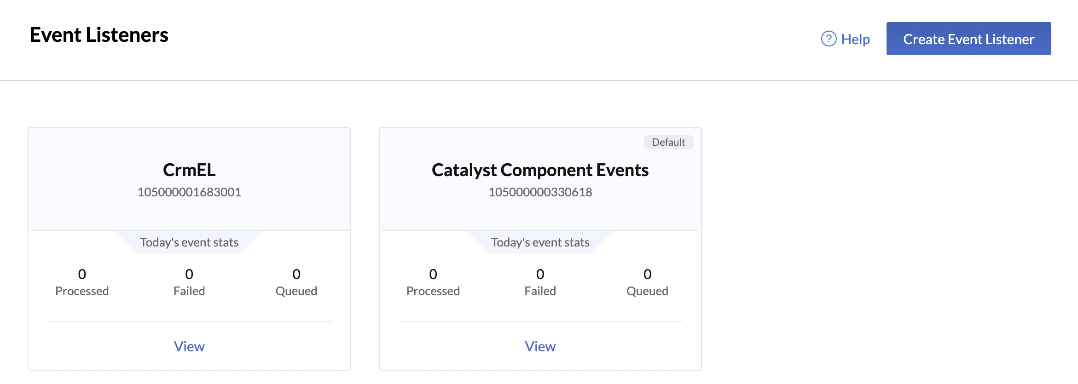This screenshot has height=384, width=1078.
Task: Switch focus to the Help menu item
Action: point(855,40)
